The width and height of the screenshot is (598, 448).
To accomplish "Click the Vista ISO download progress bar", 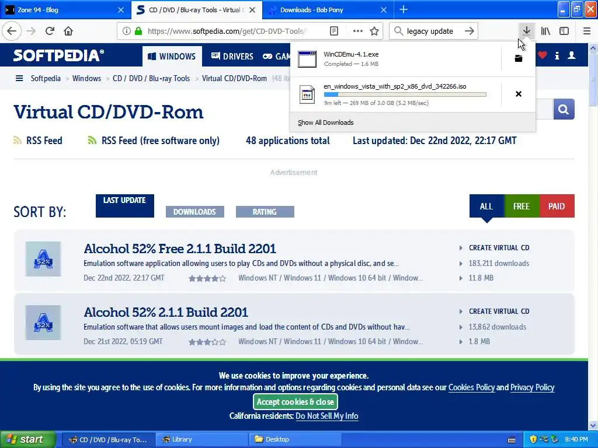I will coord(405,94).
